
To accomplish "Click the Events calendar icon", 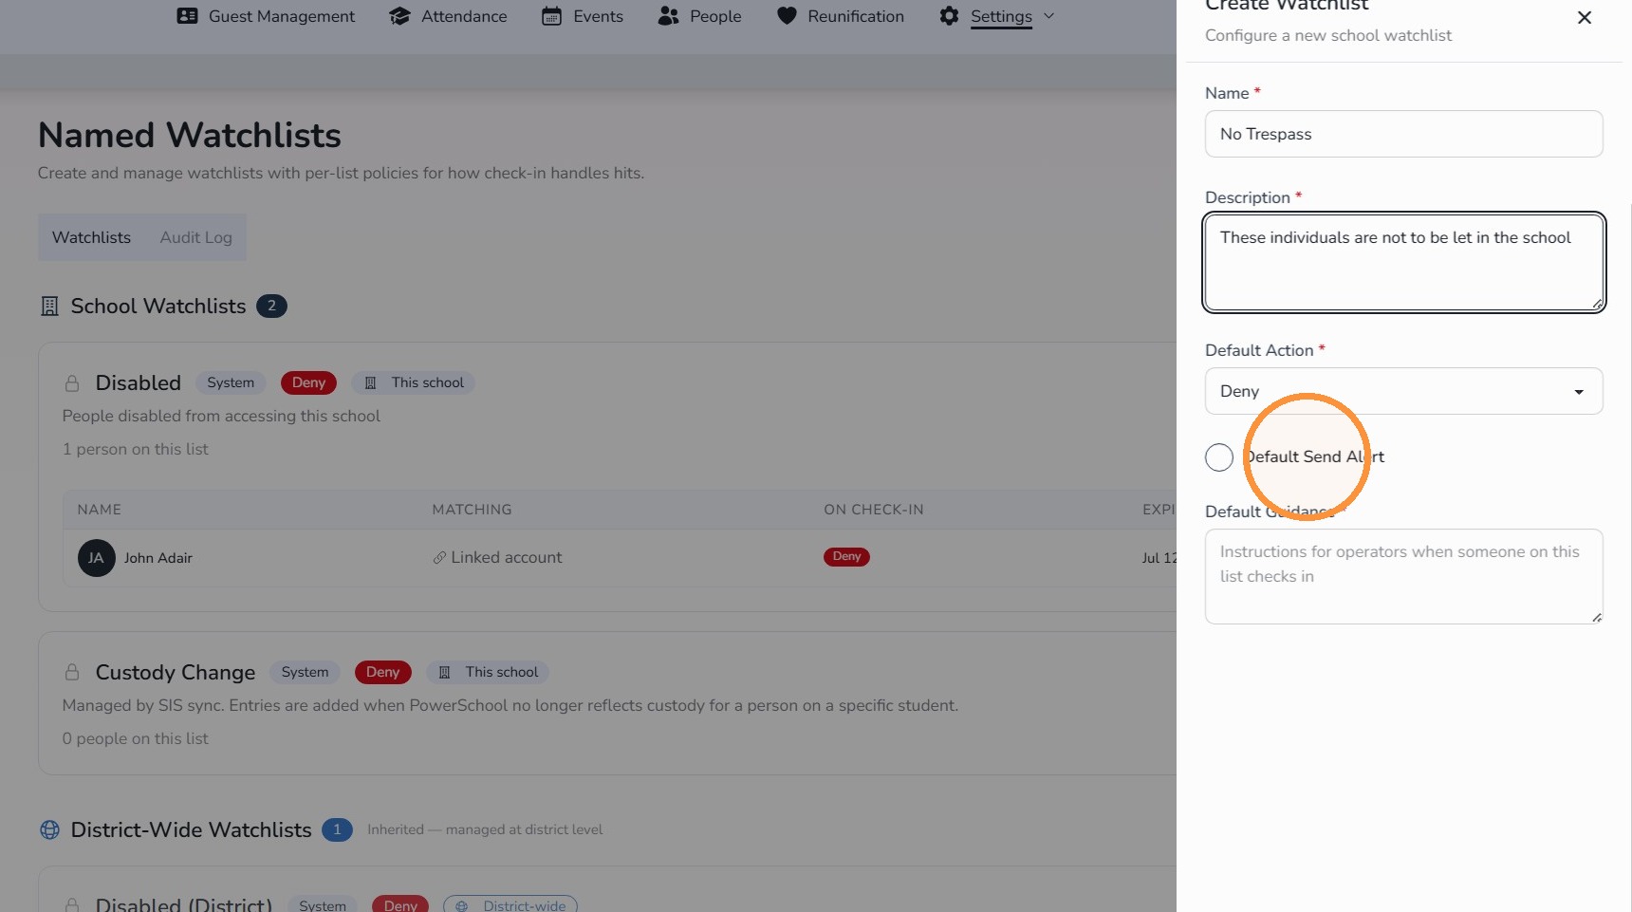I will click(x=551, y=16).
